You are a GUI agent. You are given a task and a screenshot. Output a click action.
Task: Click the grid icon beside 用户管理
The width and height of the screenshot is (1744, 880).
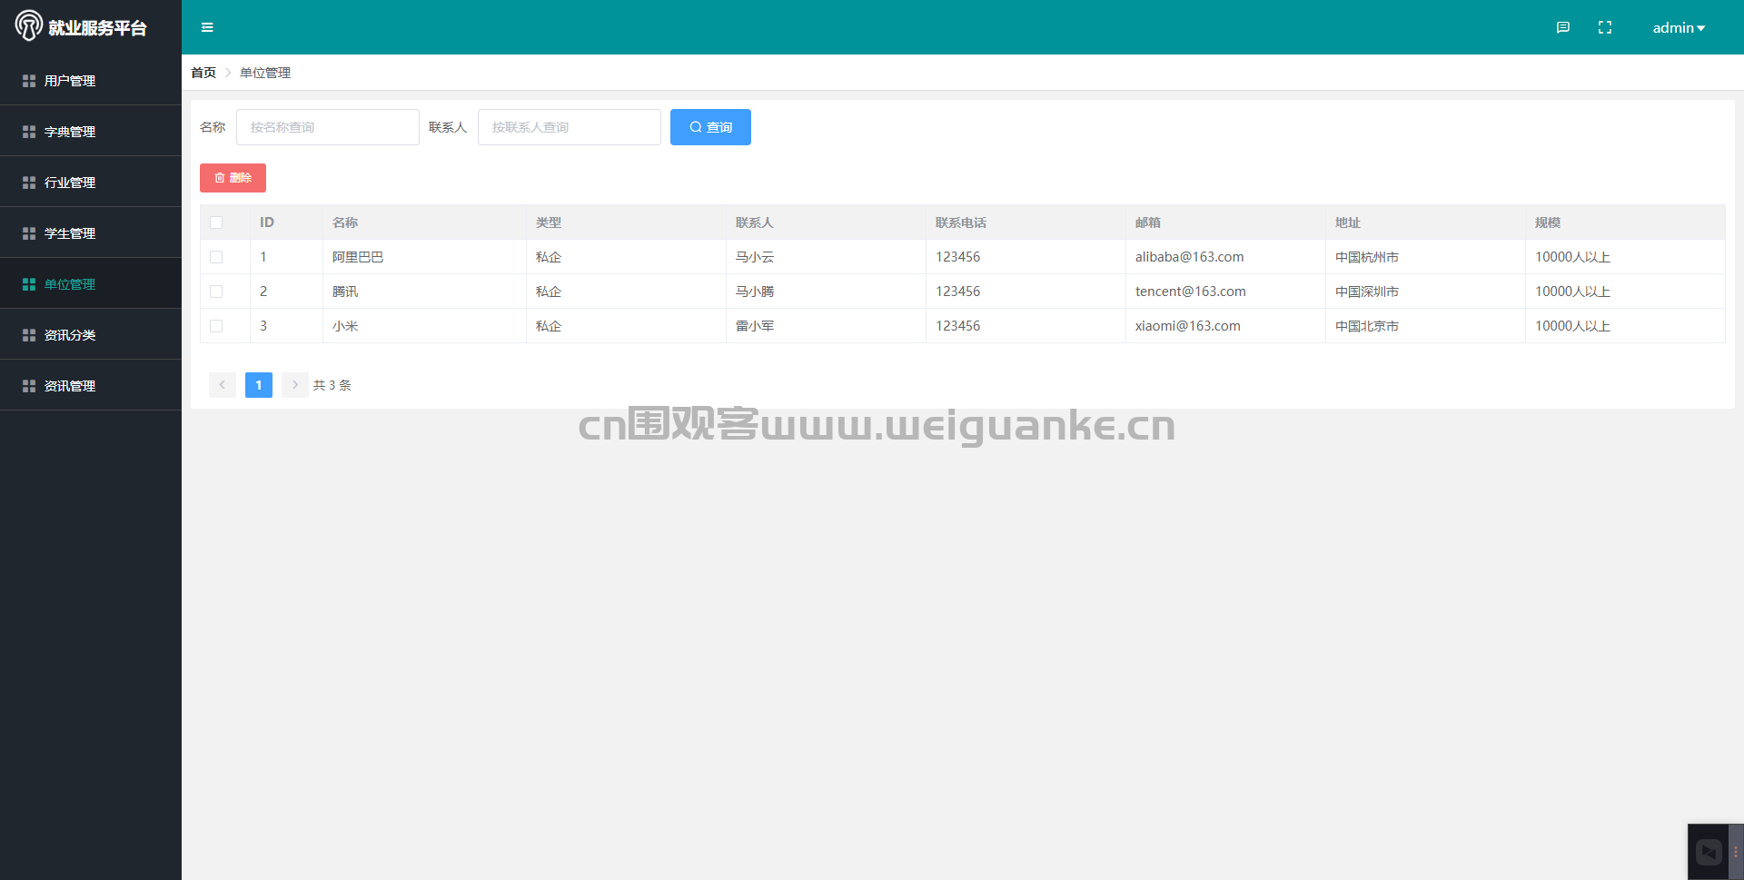[29, 81]
